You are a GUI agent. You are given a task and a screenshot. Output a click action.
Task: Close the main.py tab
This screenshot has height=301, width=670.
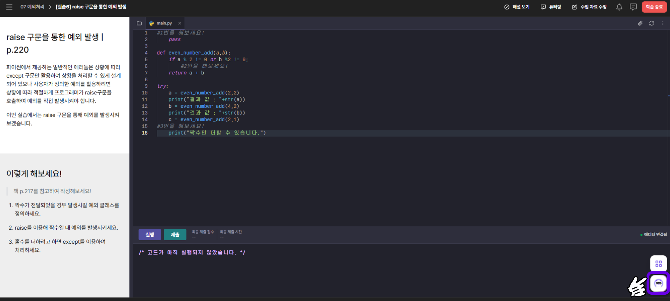[179, 23]
